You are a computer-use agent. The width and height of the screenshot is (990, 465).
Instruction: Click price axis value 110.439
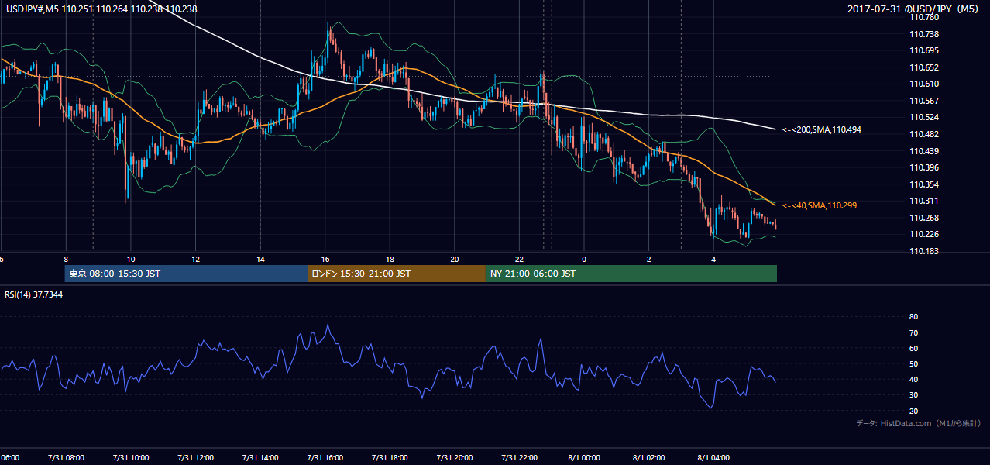(x=923, y=151)
